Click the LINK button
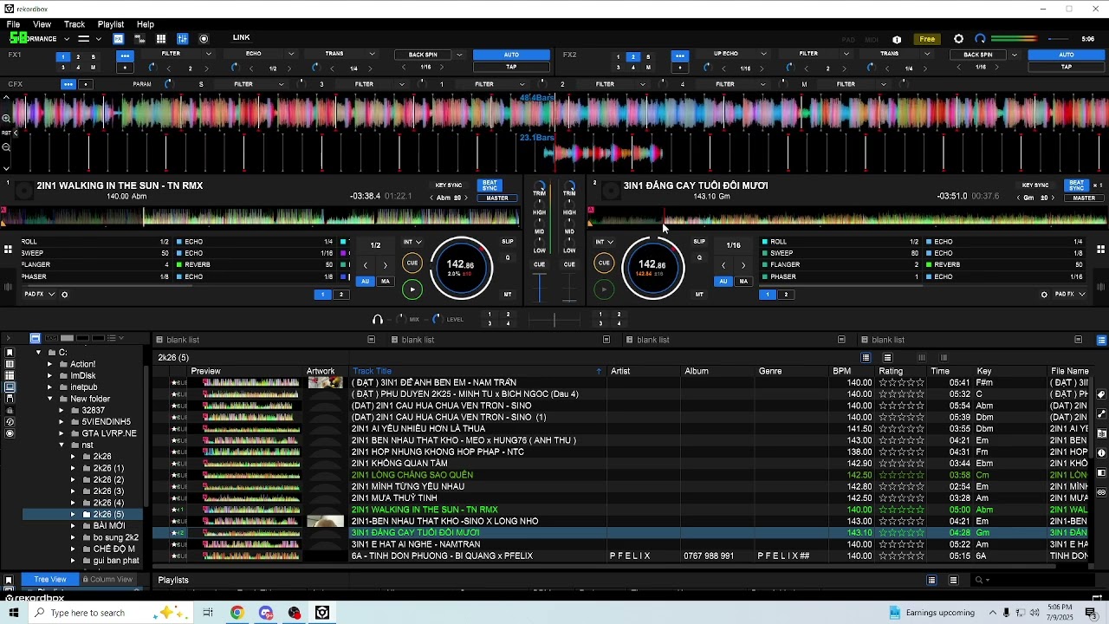 pos(242,38)
